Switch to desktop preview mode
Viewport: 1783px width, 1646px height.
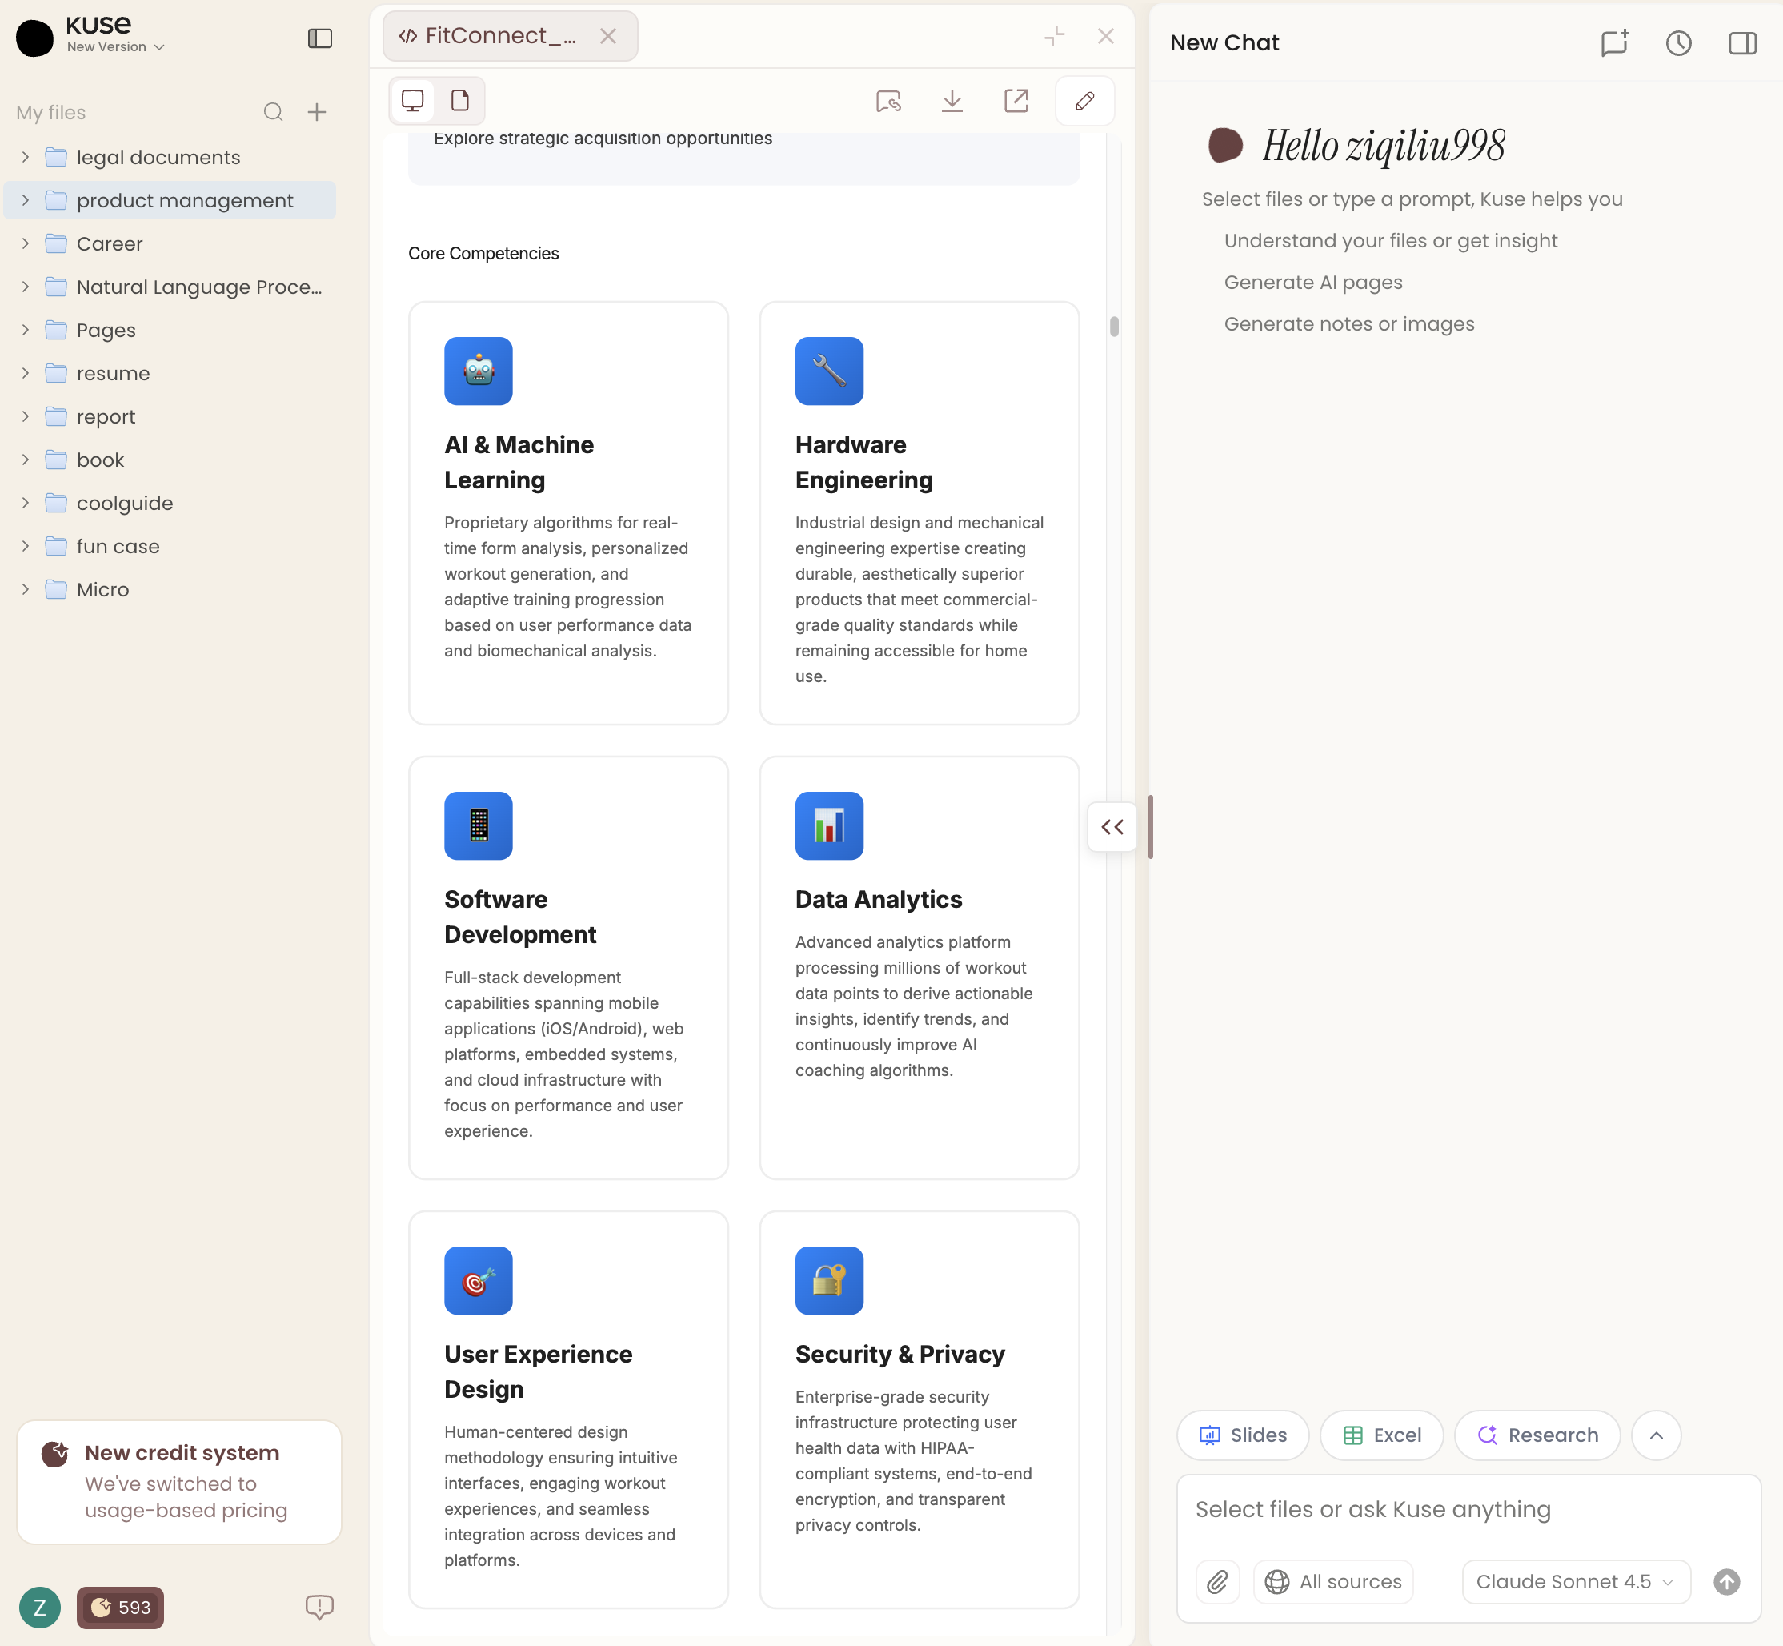point(412,101)
